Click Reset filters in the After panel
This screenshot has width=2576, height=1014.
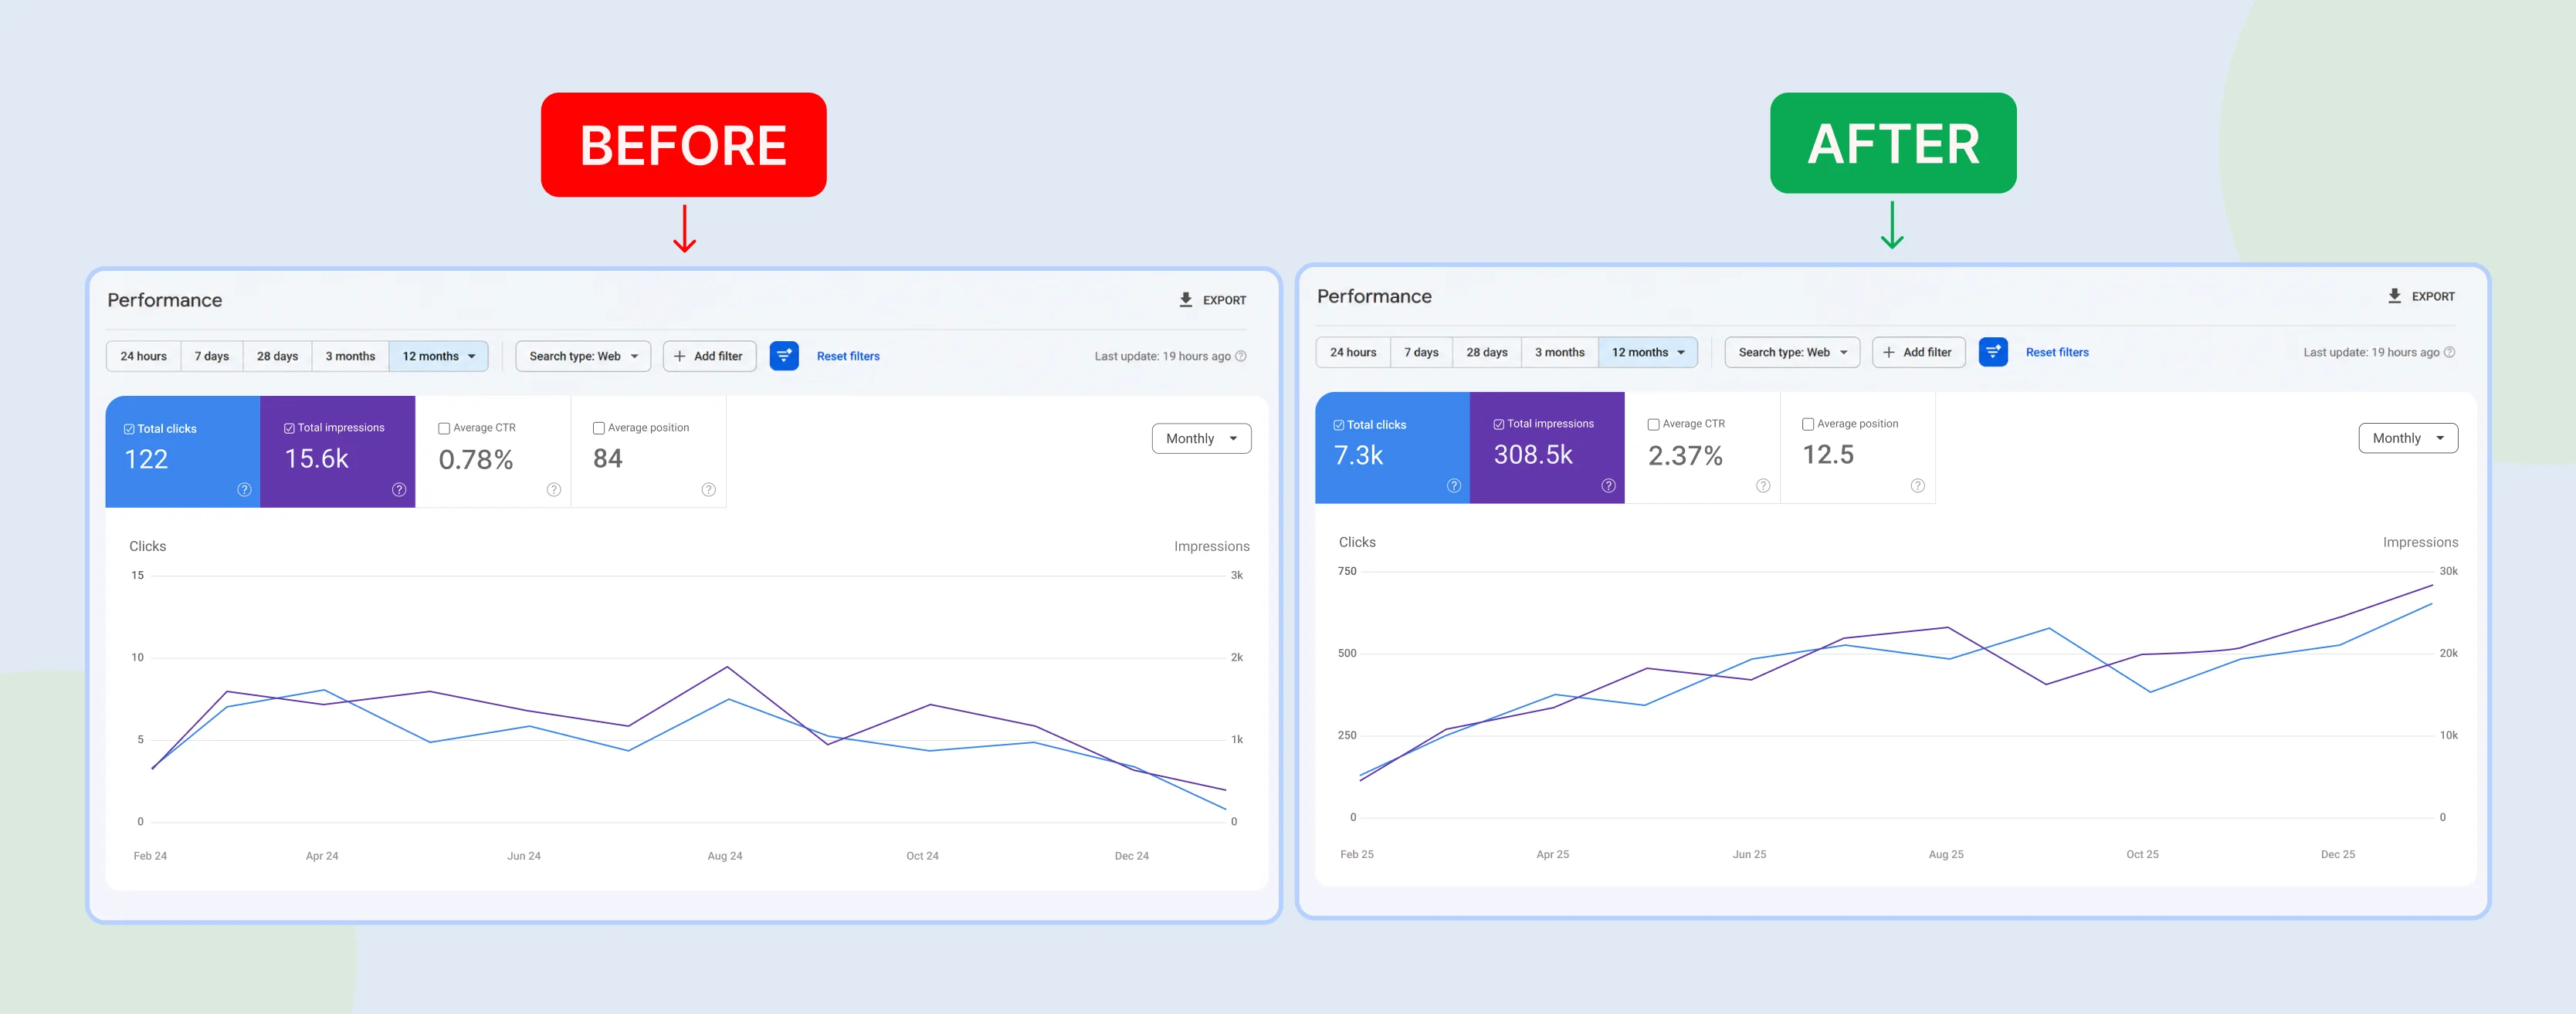point(2057,352)
